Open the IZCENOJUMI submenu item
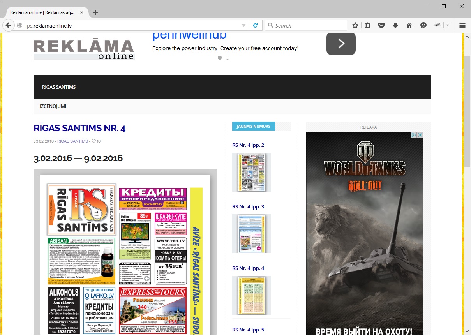This screenshot has width=471, height=335. pyautogui.click(x=53, y=106)
